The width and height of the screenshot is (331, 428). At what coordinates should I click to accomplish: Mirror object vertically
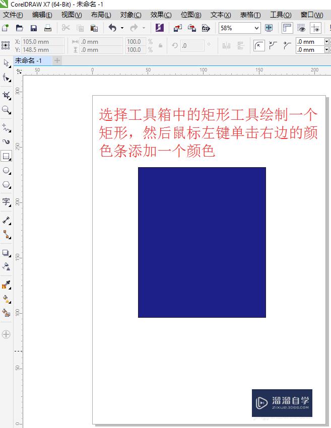241,46
